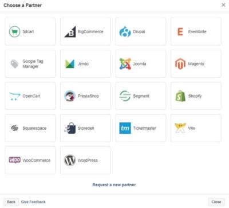Click the Magento logo icon

[x=180, y=64]
